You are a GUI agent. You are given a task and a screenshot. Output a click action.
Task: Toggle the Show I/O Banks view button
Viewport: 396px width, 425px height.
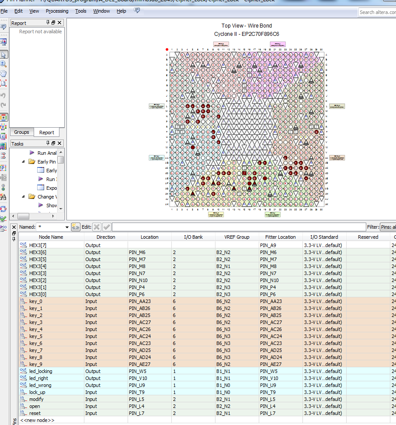[3, 117]
